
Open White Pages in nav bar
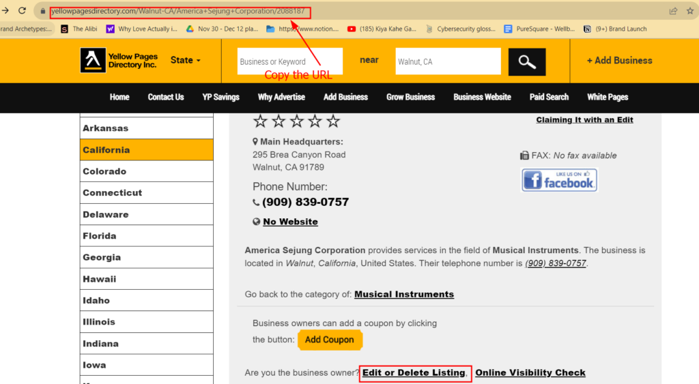pyautogui.click(x=608, y=97)
